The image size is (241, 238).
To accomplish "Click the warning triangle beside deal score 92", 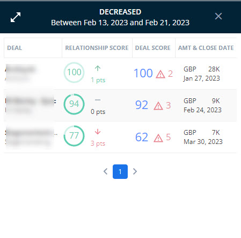I will tap(158, 106).
